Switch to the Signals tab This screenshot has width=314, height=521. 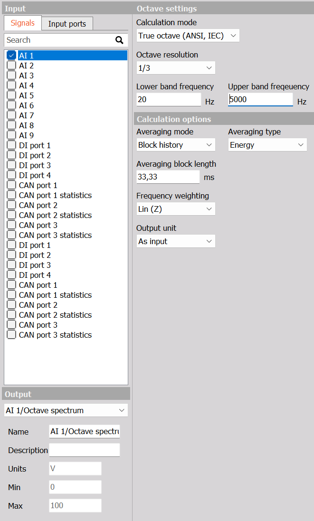click(23, 23)
